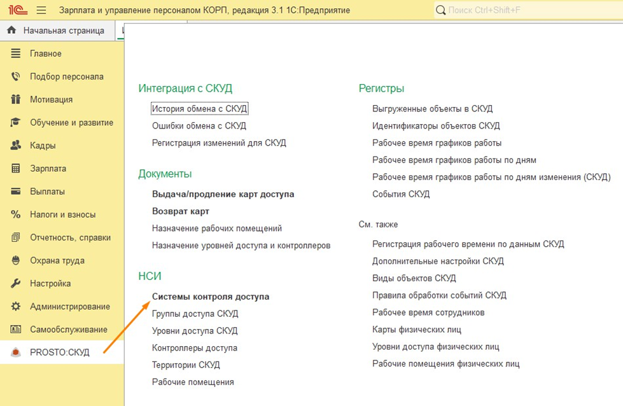Screen dimensions: 623x406
Task: Open Назначение рабочих помещений
Action: (217, 228)
